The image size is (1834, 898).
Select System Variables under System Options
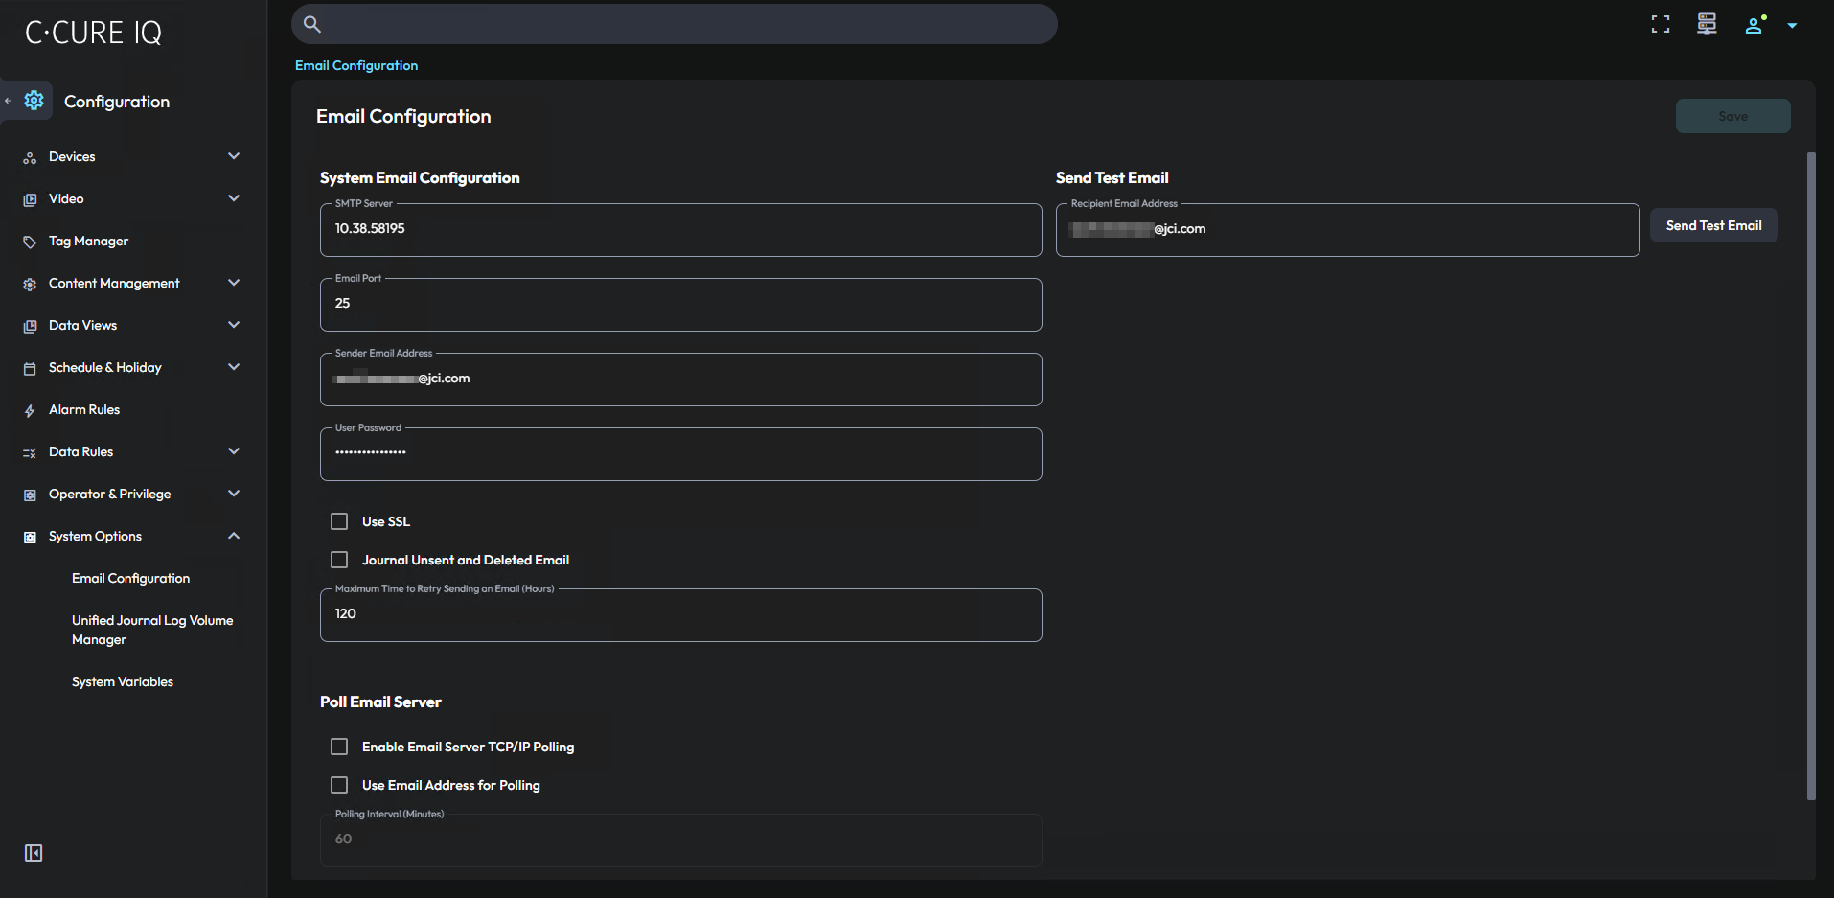pos(122,681)
